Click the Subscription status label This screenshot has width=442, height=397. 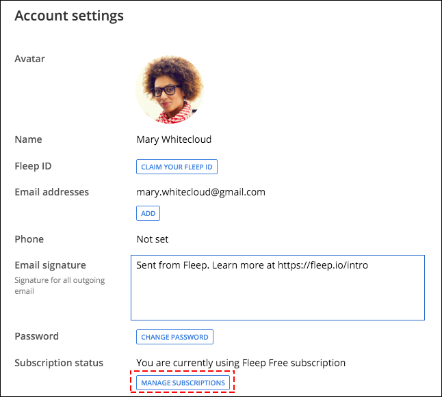click(59, 363)
